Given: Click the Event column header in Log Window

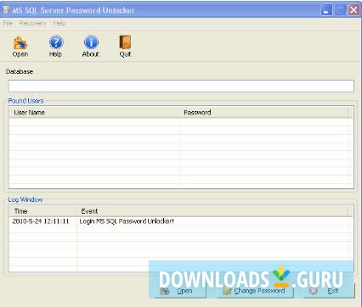Looking at the screenshot, I should (x=212, y=211).
